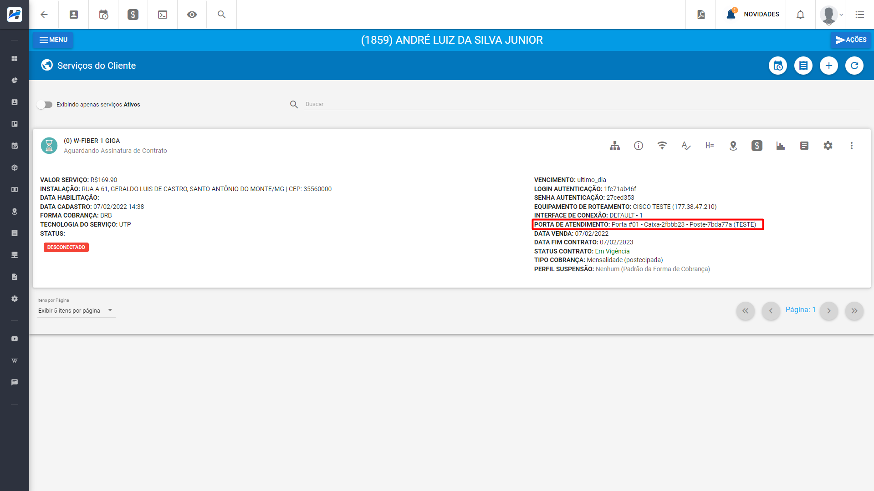Click the dollar billing icon in service row
The height and width of the screenshot is (491, 874).
[x=757, y=146]
